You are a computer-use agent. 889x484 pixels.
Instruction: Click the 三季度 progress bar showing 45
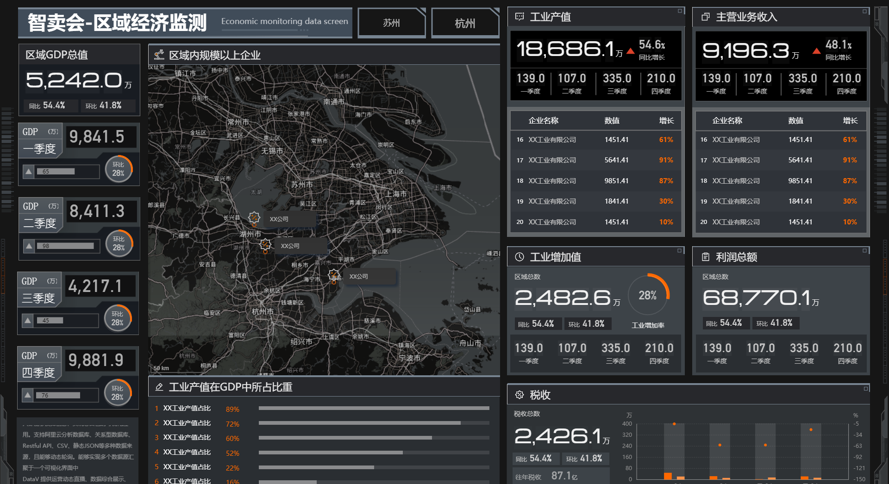pyautogui.click(x=66, y=320)
